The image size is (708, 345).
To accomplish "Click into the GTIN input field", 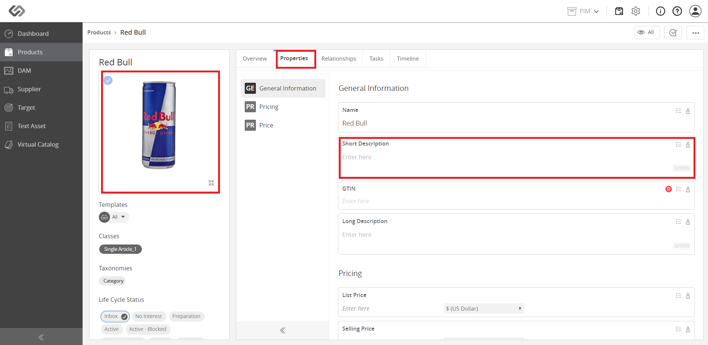I will point(516,201).
